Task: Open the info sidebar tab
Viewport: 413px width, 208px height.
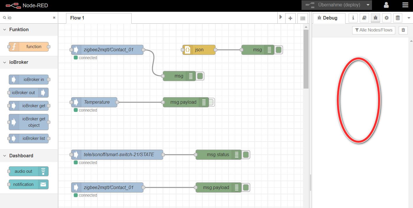Action: click(353, 18)
